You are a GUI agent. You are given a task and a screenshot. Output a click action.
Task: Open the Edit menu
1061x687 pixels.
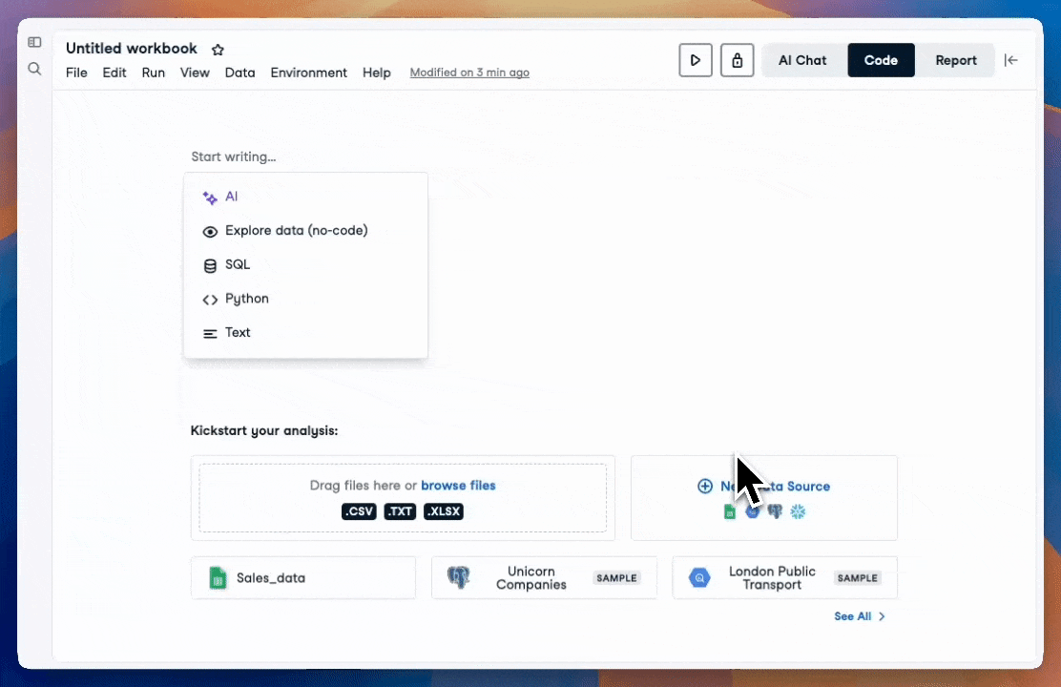114,73
